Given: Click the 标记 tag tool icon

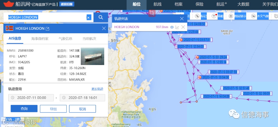Looking at the screenshot, I should click(x=197, y=16).
